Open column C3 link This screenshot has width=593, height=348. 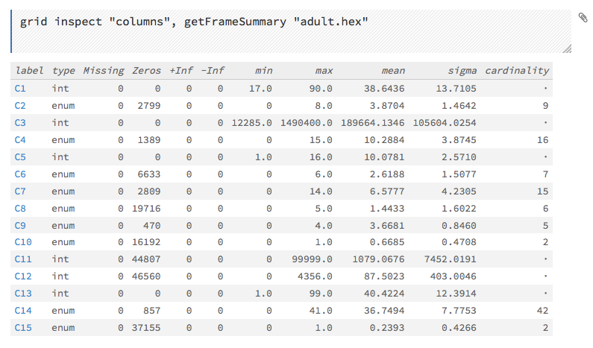[20, 122]
